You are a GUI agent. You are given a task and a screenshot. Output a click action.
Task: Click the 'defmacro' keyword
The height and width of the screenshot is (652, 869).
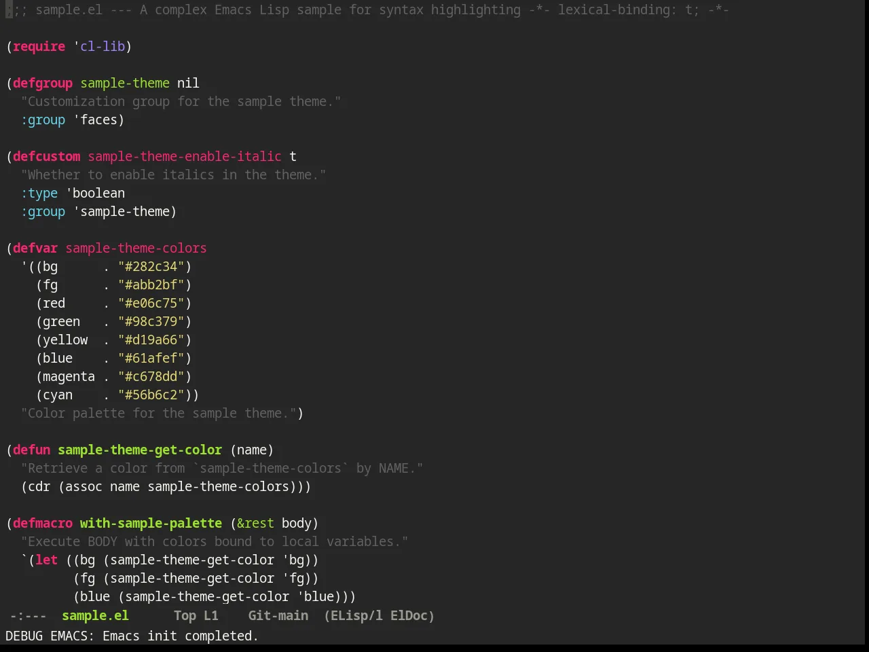43,523
